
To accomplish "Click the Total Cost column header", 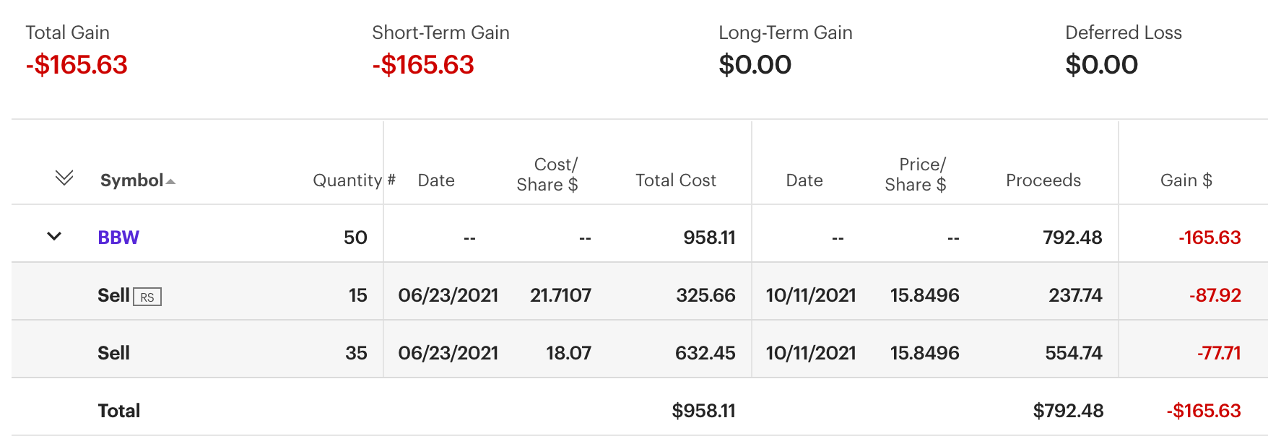I will pos(675,180).
